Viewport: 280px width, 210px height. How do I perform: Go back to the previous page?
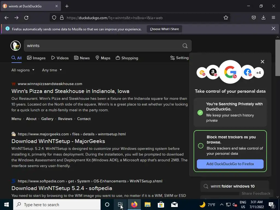[7, 18]
